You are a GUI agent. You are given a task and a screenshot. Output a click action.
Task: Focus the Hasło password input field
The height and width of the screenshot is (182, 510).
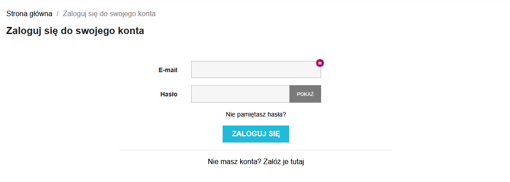pos(240,94)
